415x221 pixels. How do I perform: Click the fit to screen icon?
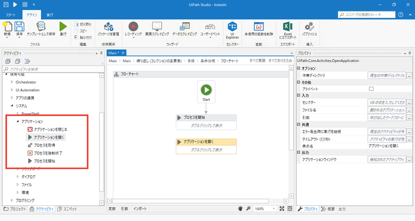[282, 209]
